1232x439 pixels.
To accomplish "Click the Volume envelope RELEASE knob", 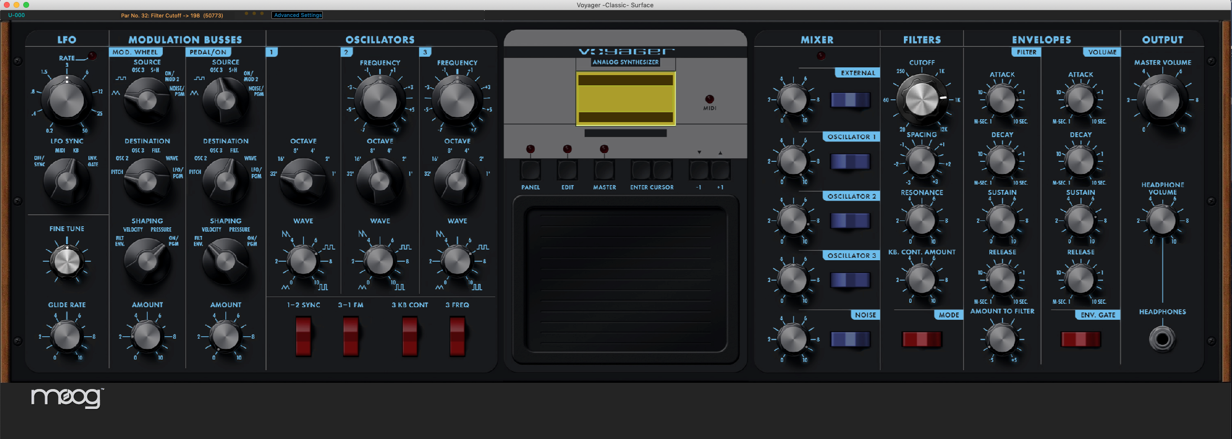I will 1081,280.
